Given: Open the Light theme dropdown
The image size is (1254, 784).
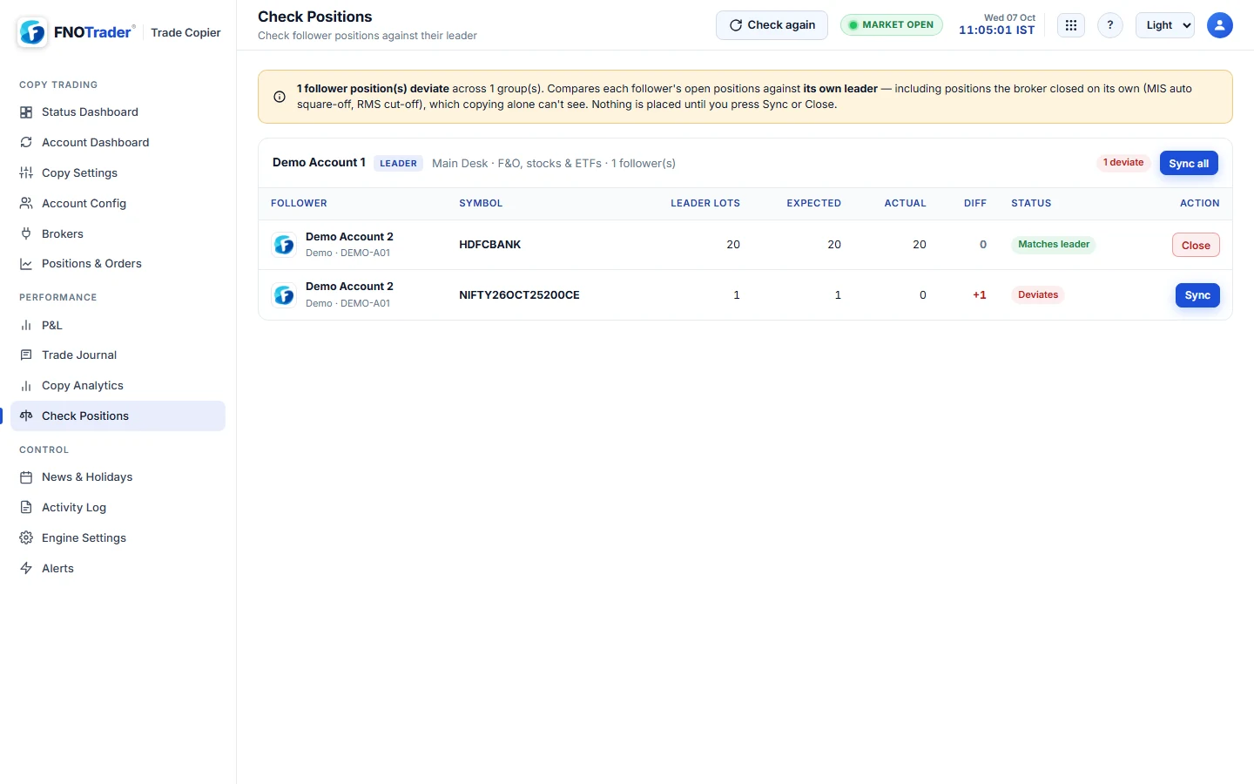Looking at the screenshot, I should [1165, 25].
